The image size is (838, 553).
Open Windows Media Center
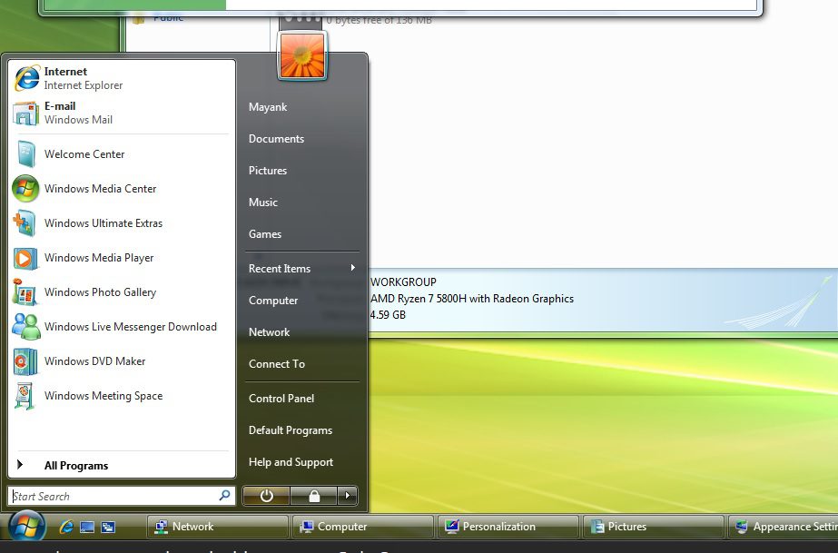[99, 189]
